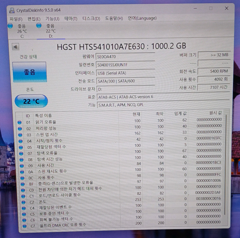This screenshot has width=240, height=238.
Task: Select the 울트라 DMA CRC 오류 횟수 name
Action: click(x=63, y=225)
